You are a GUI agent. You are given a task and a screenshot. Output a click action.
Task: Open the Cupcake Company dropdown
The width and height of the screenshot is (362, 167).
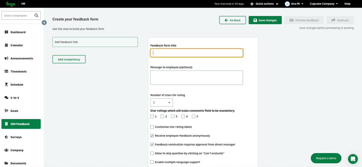click(324, 4)
